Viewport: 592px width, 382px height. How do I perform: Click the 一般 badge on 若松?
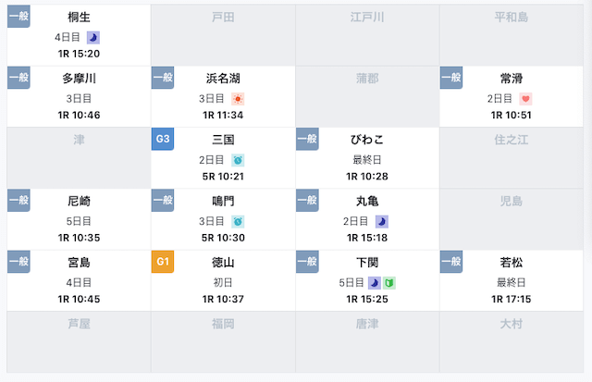[x=451, y=262]
